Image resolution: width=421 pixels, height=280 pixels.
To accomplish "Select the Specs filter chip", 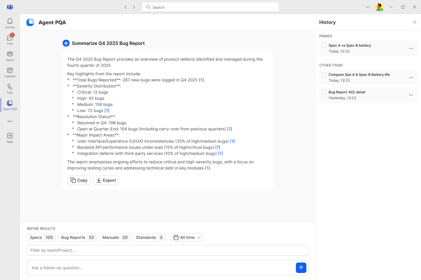I will [41, 237].
